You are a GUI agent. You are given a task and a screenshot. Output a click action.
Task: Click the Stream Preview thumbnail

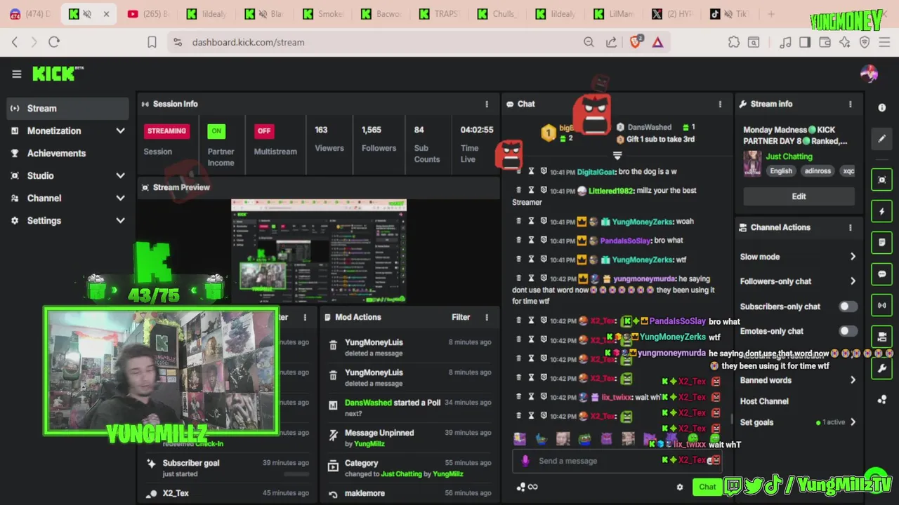(x=318, y=251)
